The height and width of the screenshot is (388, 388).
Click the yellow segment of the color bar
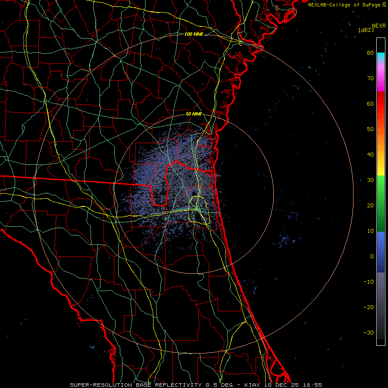[x=381, y=168]
